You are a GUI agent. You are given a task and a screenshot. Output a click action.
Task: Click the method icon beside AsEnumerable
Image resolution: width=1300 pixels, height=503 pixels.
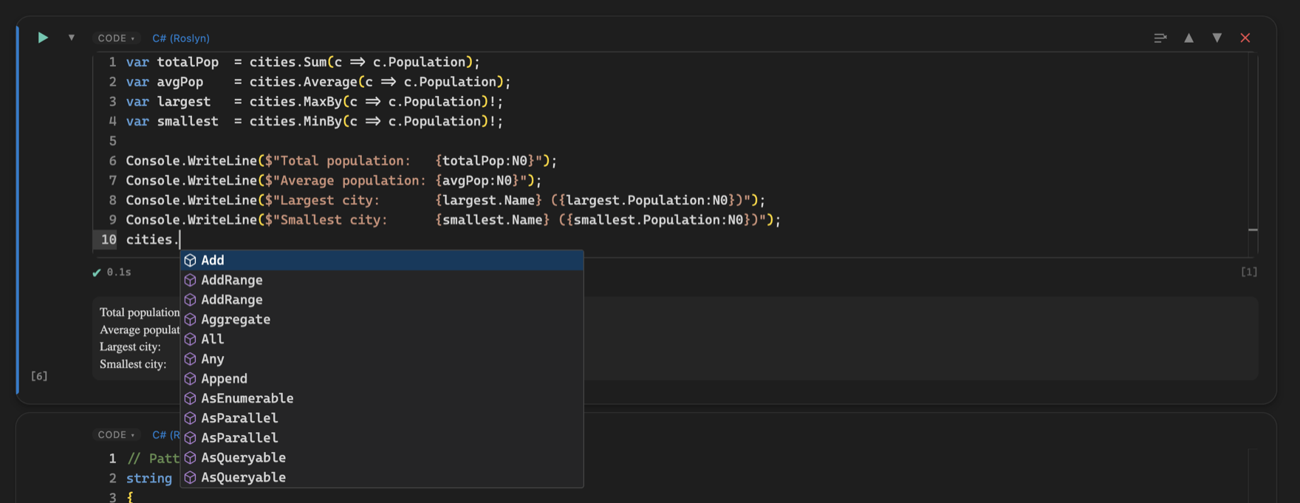190,398
